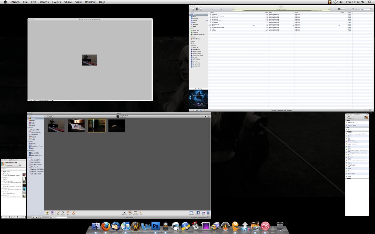Screen dimensions: 375x234
Task: Hide the selected photo in iPhoto
Action: [73, 213]
